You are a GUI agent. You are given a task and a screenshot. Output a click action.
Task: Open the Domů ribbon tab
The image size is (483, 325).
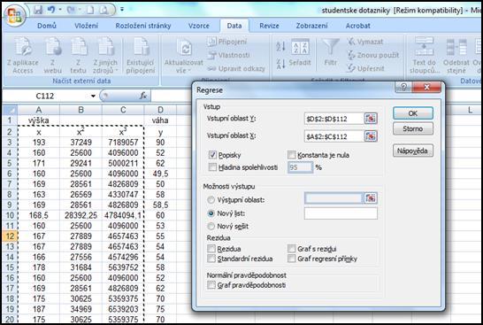pos(47,26)
